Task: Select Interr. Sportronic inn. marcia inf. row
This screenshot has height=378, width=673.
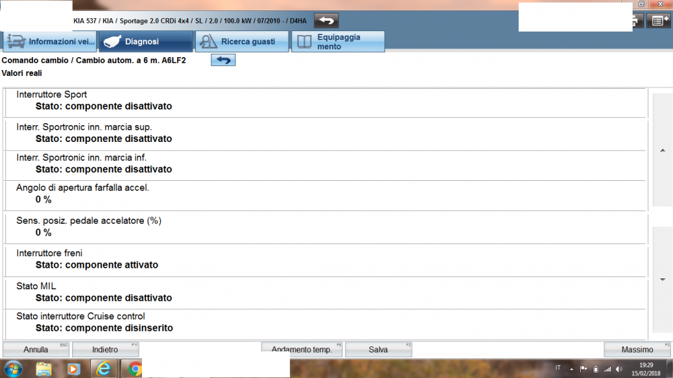Action: (x=325, y=165)
